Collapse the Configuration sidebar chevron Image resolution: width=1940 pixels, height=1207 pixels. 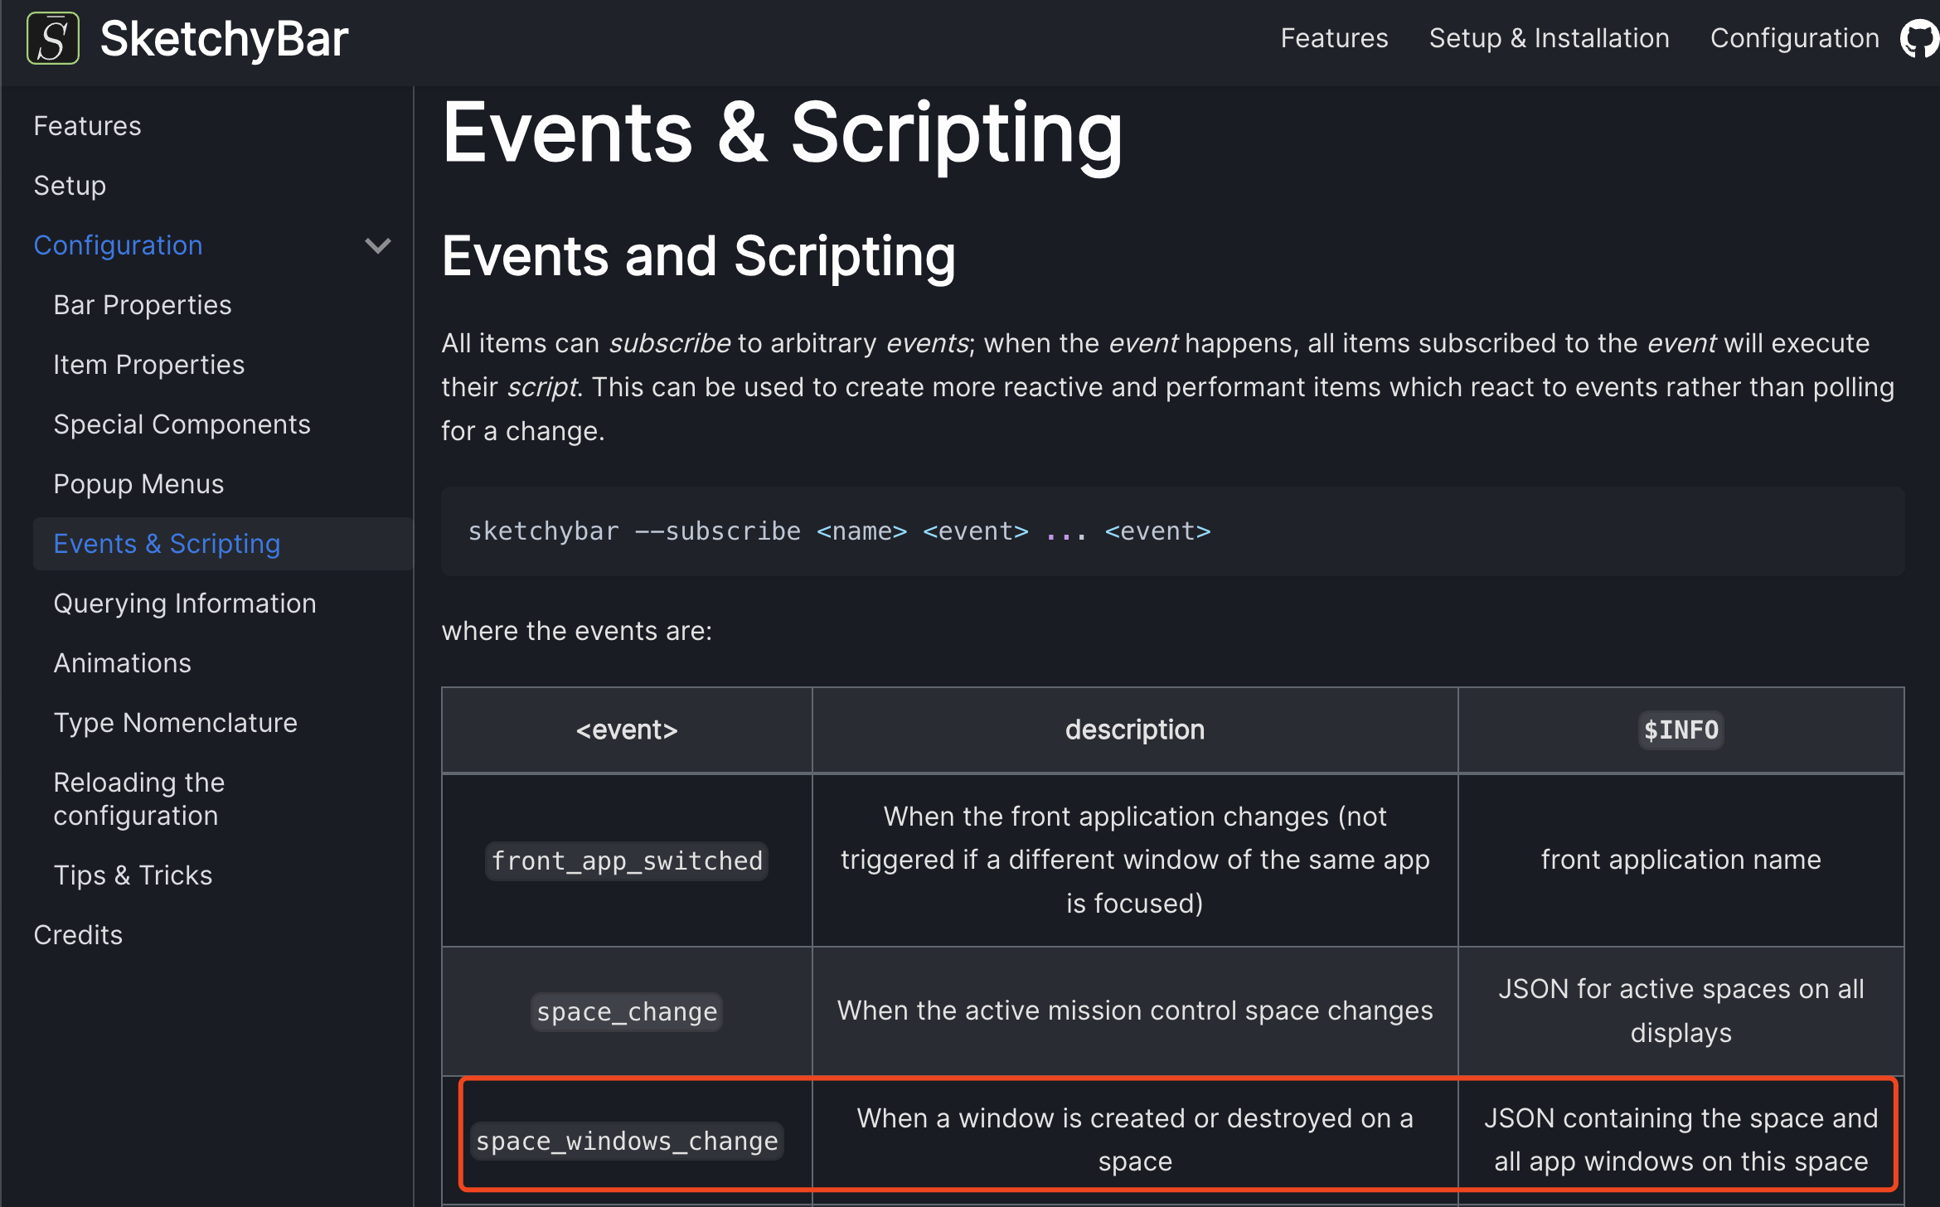coord(378,245)
